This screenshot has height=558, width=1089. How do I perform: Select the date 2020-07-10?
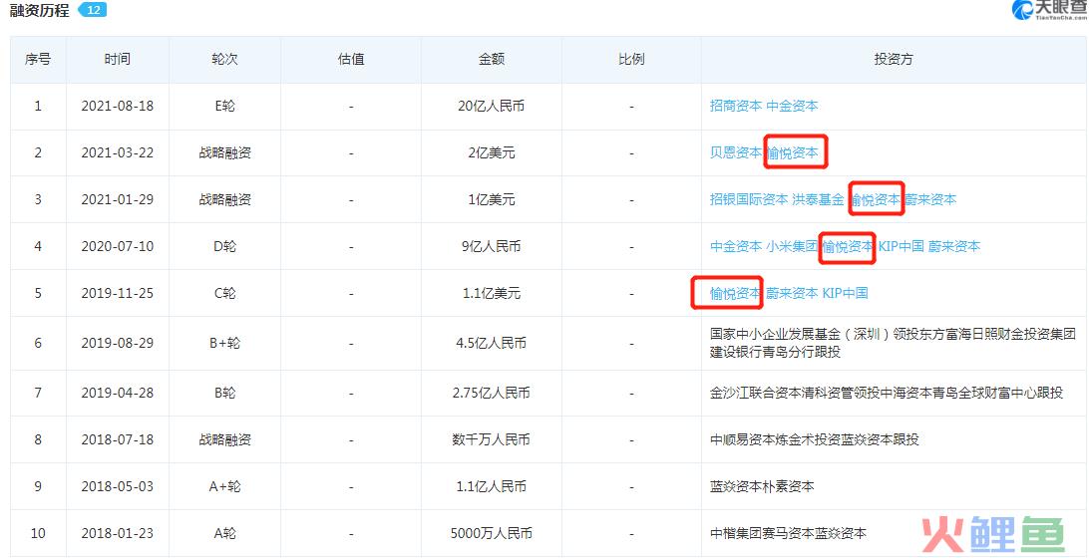(118, 246)
